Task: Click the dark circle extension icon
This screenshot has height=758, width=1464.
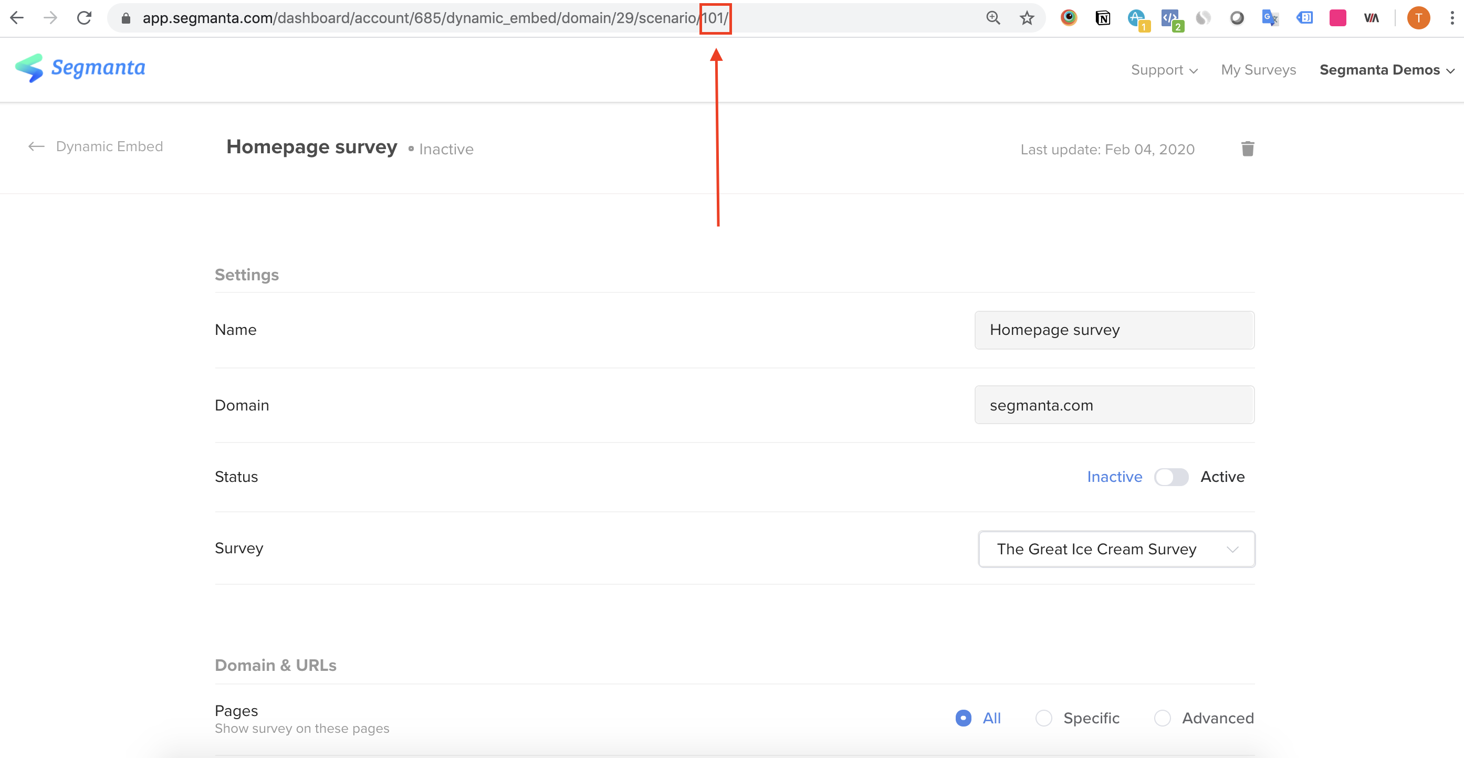Action: click(1237, 18)
